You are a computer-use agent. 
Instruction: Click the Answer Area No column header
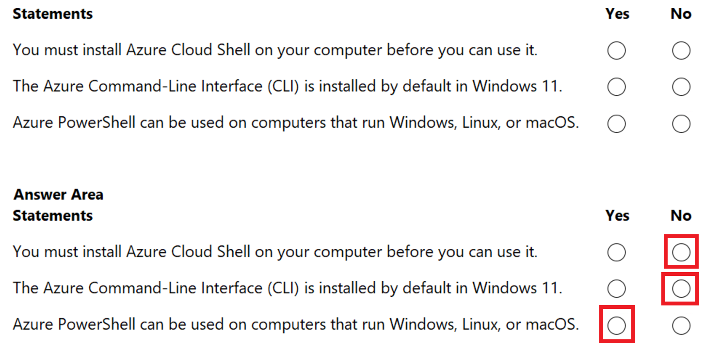click(681, 215)
